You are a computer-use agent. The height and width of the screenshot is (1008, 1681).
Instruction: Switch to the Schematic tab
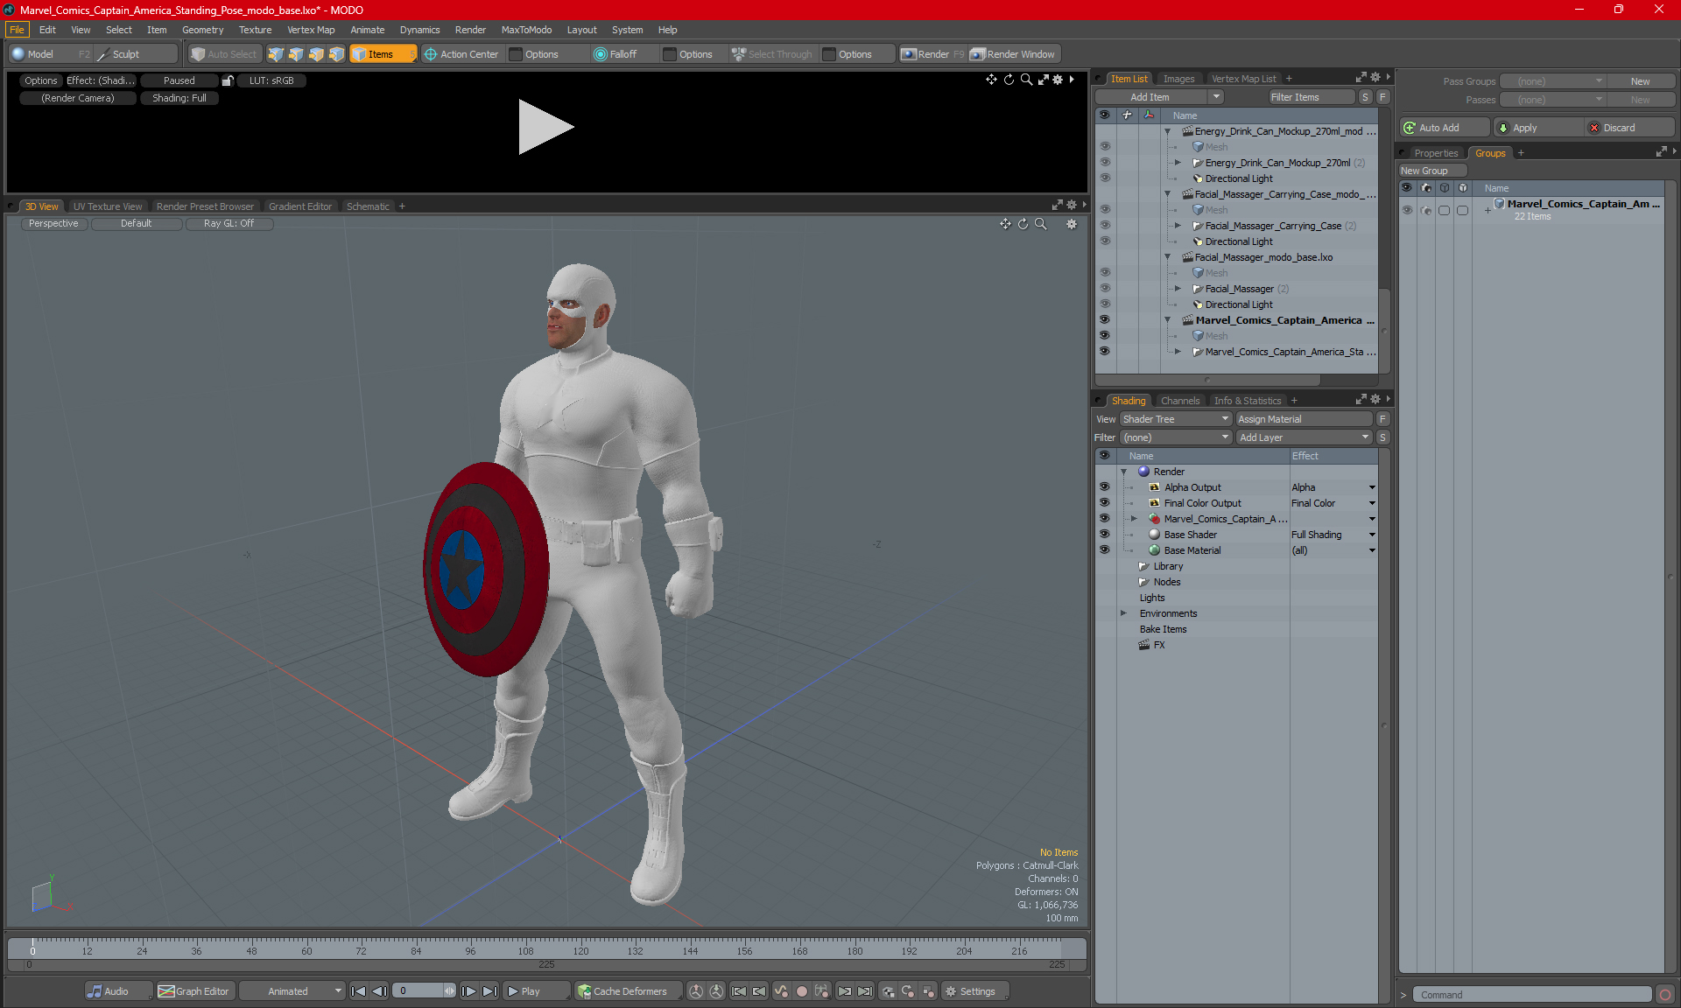[368, 206]
